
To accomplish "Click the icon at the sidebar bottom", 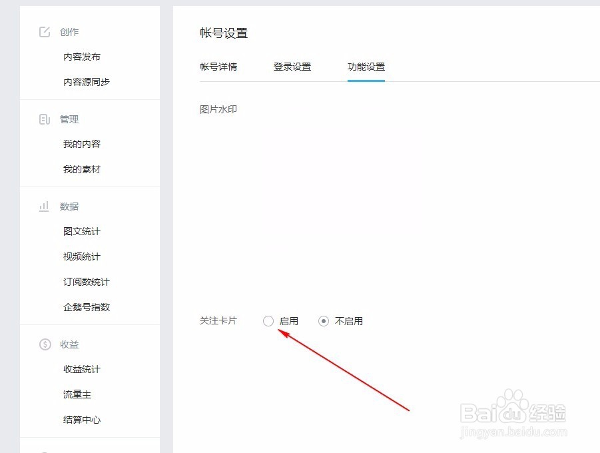I will [x=44, y=452].
